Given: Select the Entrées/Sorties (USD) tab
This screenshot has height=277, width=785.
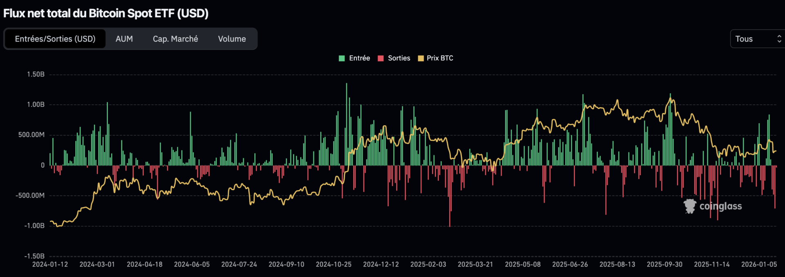Looking at the screenshot, I should pyautogui.click(x=55, y=39).
